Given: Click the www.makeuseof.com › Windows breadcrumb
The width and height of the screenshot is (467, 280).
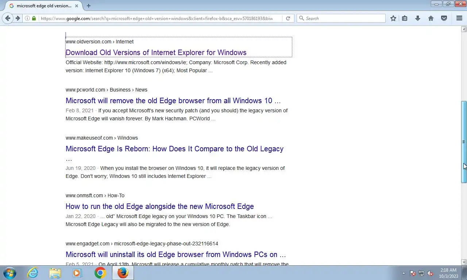Looking at the screenshot, I should [102, 138].
